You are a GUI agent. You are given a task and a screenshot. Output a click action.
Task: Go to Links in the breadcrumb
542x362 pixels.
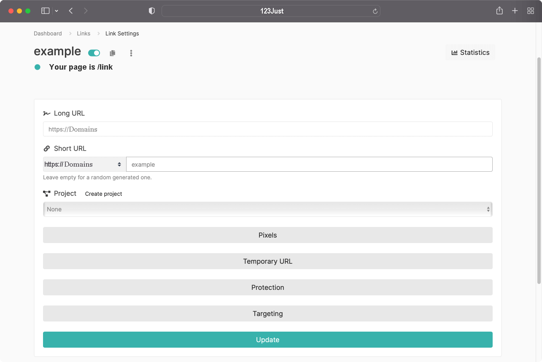pyautogui.click(x=84, y=33)
